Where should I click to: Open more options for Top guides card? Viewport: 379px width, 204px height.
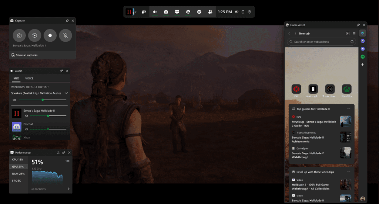click(349, 109)
